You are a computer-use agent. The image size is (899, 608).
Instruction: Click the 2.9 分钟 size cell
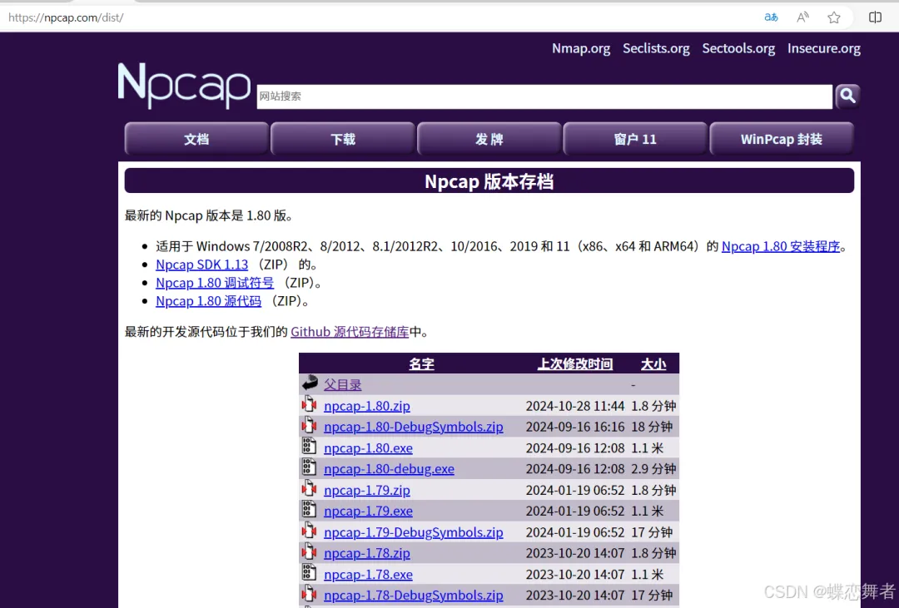click(653, 469)
